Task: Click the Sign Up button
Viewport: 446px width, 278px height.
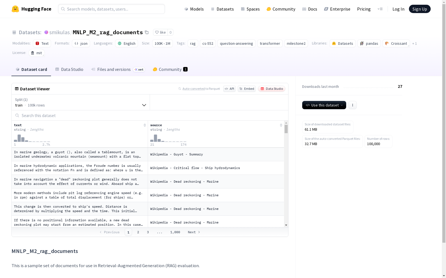Action: (420, 9)
